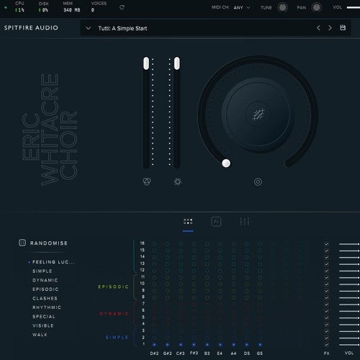
Task: Toggle the FX checkbox for row 14
Action: pos(327,257)
